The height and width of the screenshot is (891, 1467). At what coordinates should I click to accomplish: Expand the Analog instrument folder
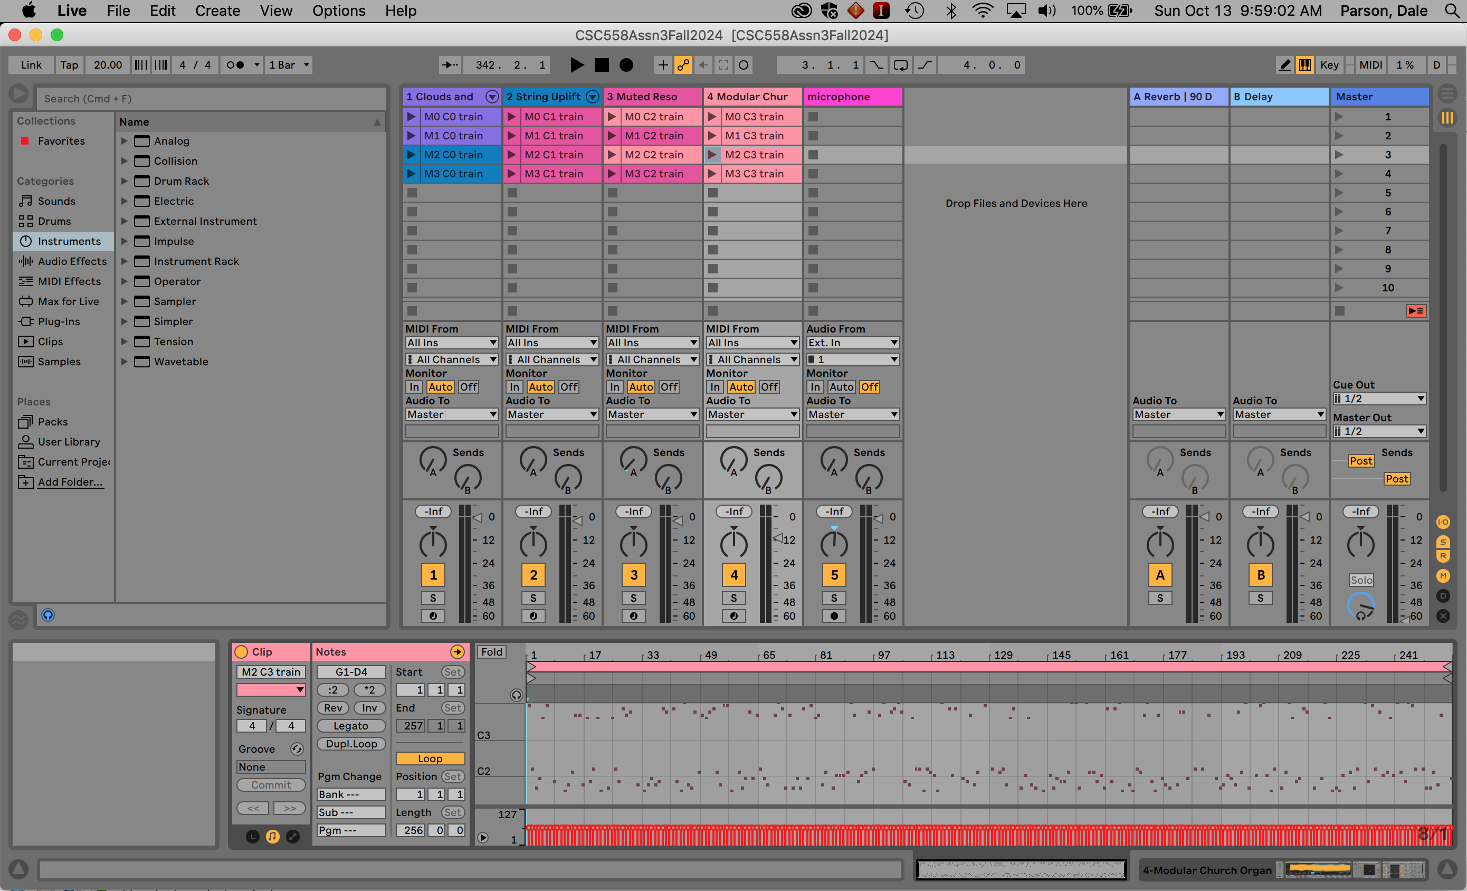tap(125, 141)
